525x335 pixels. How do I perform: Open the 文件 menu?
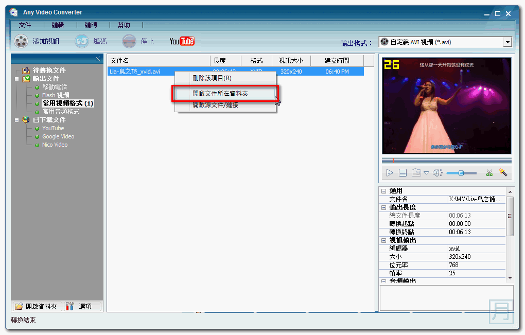pyautogui.click(x=25, y=24)
